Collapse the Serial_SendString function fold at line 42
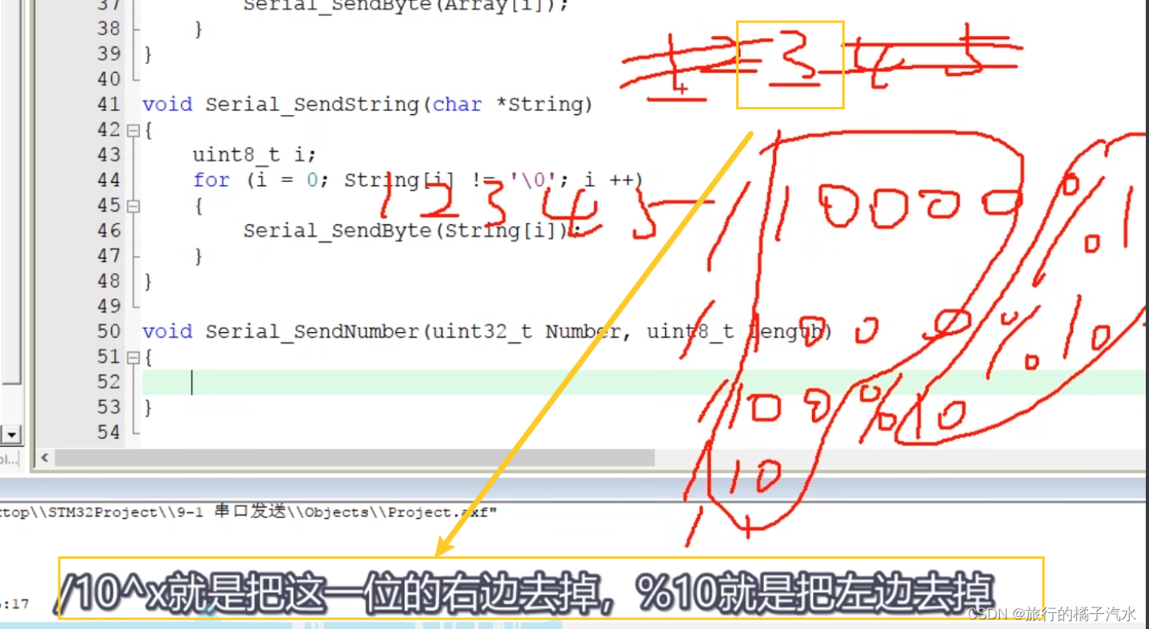The width and height of the screenshot is (1149, 629). tap(133, 130)
